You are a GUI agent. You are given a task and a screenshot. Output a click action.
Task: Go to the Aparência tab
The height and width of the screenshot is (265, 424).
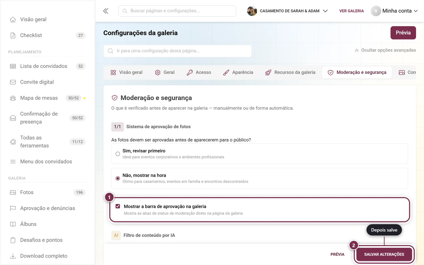[238, 72]
